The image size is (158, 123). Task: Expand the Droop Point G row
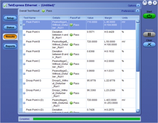[x=24, y=83]
